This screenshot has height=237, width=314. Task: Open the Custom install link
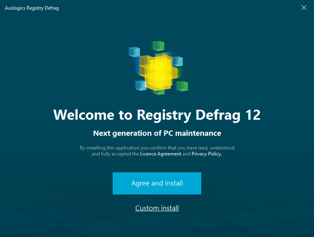[x=157, y=208]
